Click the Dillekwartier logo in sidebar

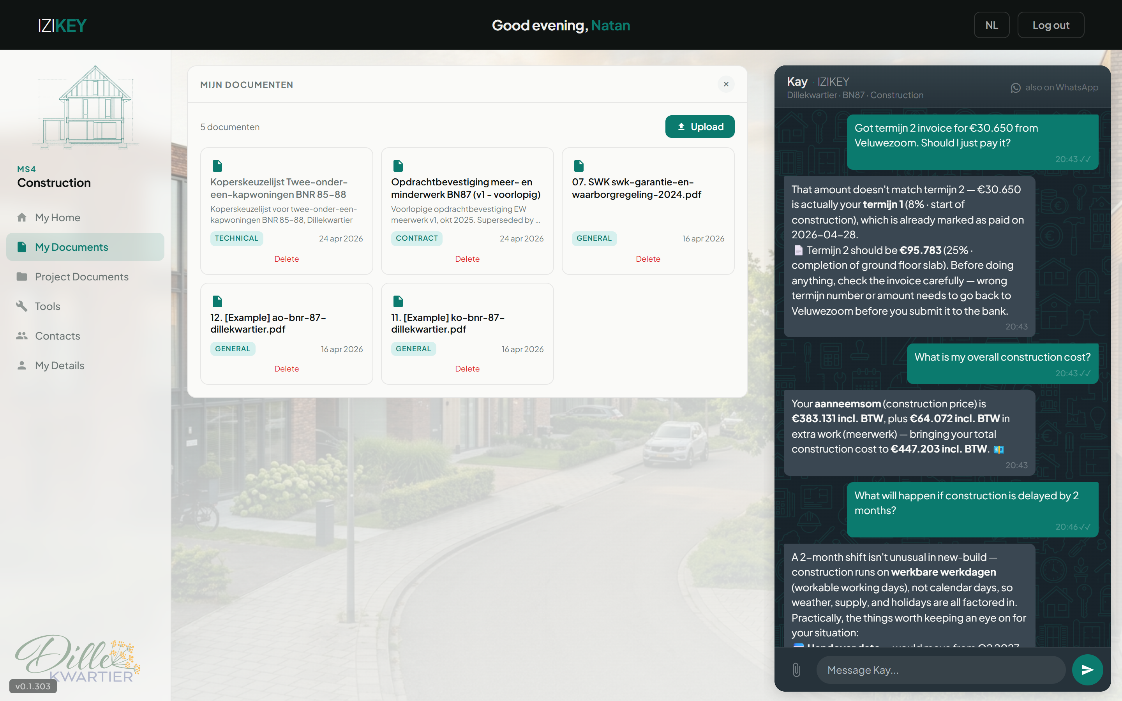[x=78, y=658]
